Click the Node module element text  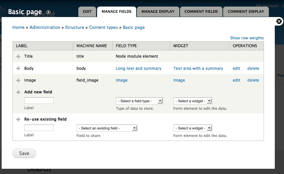[x=137, y=56]
